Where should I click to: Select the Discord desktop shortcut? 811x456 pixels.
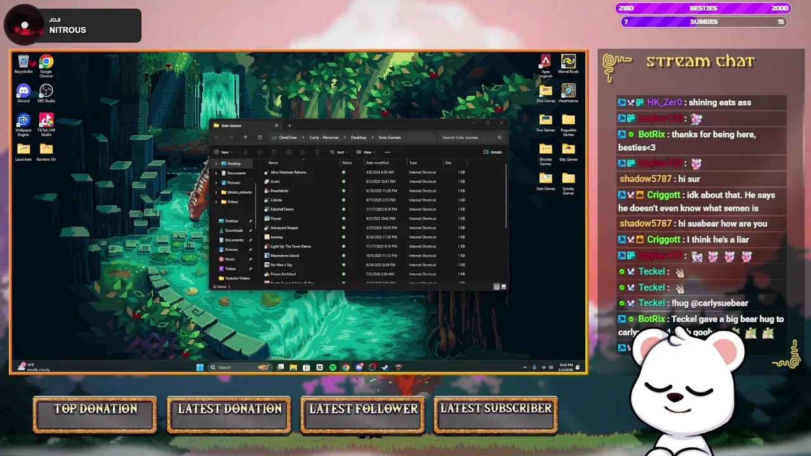point(23,94)
